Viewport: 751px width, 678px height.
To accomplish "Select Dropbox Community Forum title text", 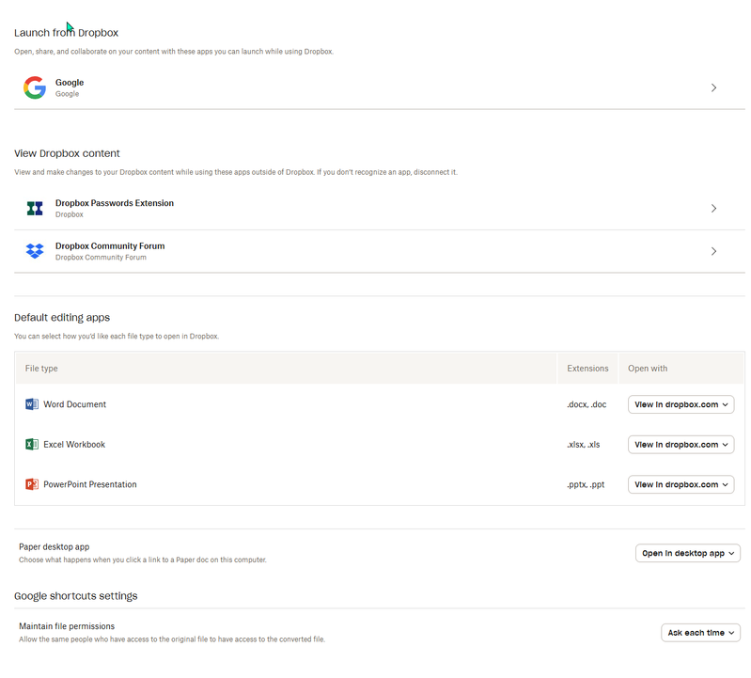I will point(109,246).
